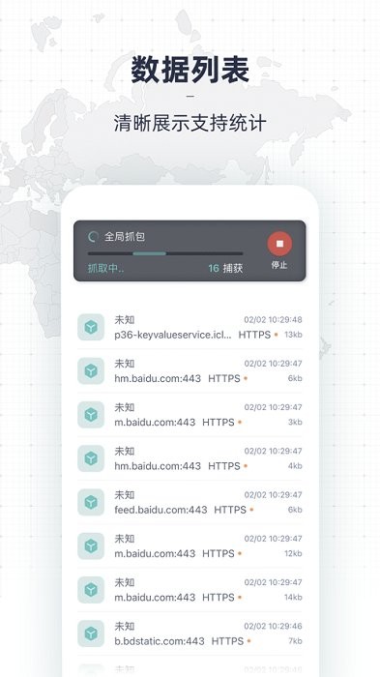The height and width of the screenshot is (677, 380).
Task: Click the 数据列表 heading
Action: point(190,69)
